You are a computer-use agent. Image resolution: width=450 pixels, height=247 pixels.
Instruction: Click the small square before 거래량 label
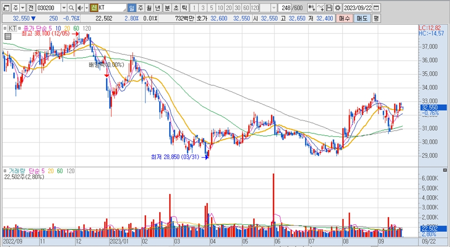click(x=5, y=171)
